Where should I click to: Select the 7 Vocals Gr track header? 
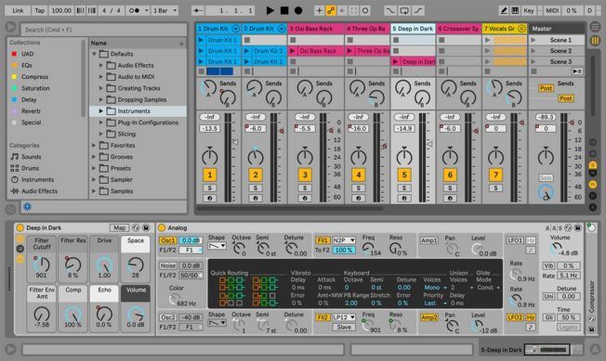pos(505,29)
